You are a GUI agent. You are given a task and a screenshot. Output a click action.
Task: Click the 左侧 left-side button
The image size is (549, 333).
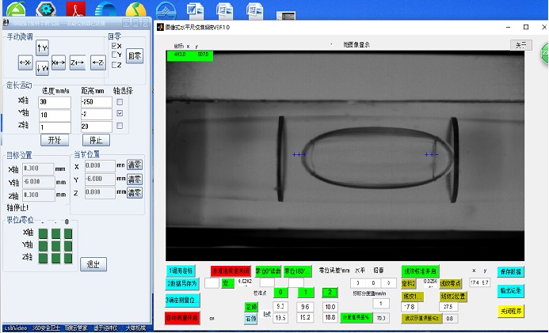[251, 307]
